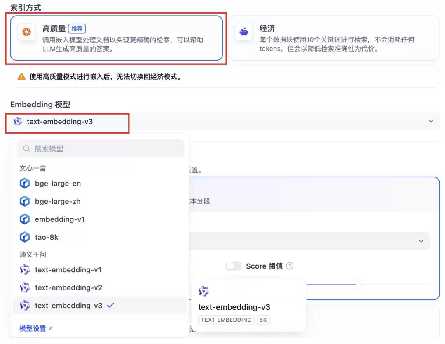Click the orange high-quality mode icon
This screenshot has height=344, width=445.
[27, 32]
